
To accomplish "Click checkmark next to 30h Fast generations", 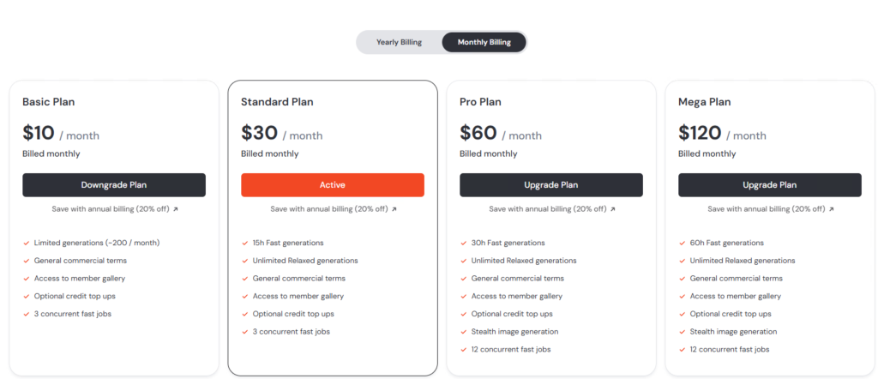I will (464, 243).
